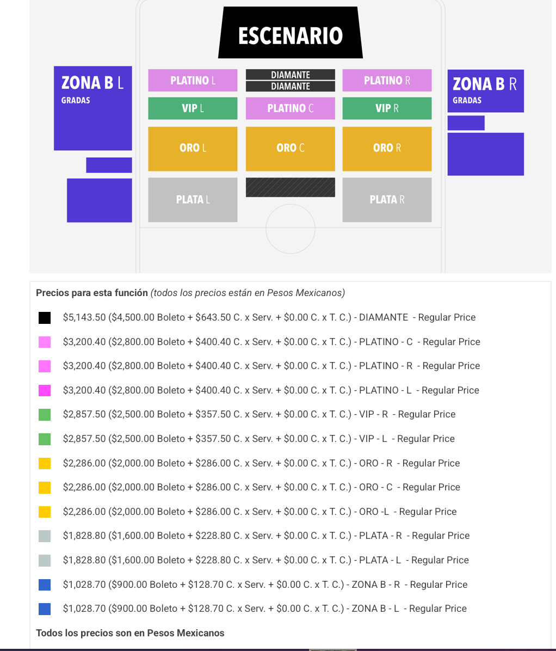Click the ORO C center section
The width and height of the screenshot is (556, 651).
tap(290, 149)
